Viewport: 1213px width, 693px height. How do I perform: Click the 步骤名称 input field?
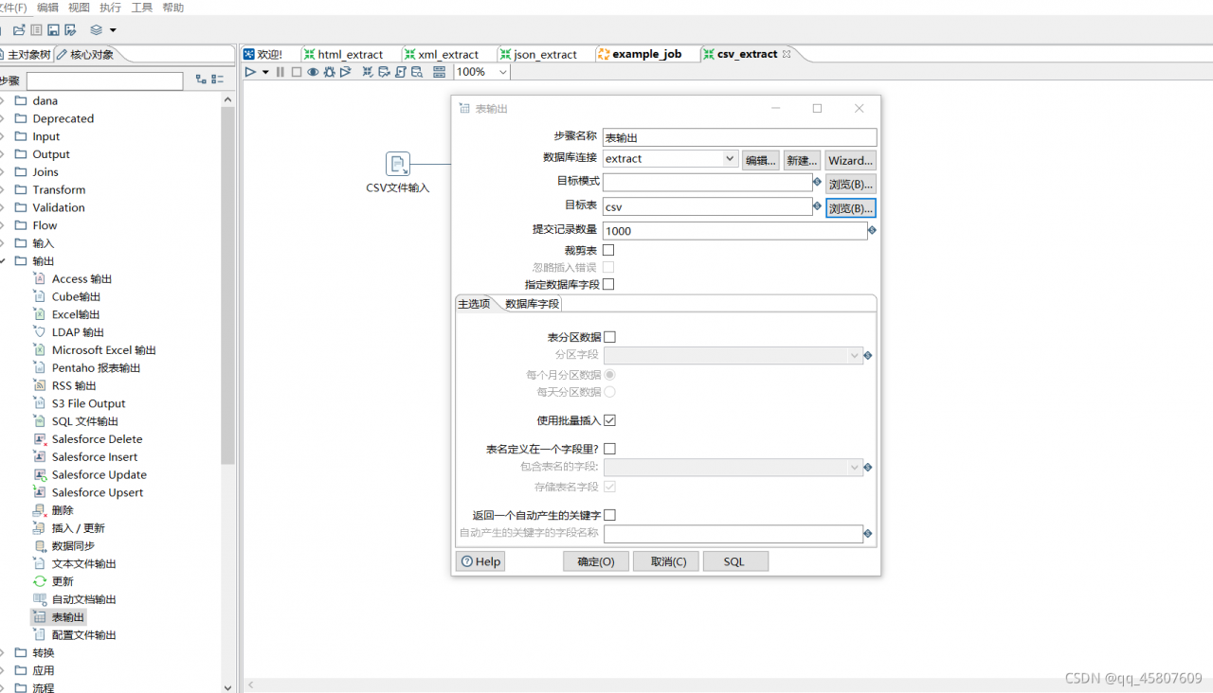pos(739,137)
